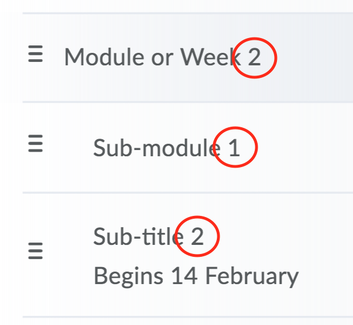Viewport: 353px width, 325px height.
Task: Click the circled number 2 after Sub-title
Action: tap(197, 236)
